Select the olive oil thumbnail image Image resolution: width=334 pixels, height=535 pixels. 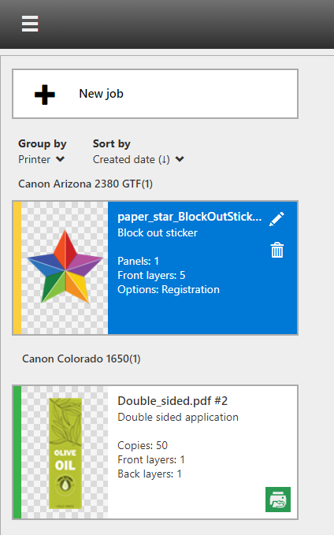click(65, 452)
